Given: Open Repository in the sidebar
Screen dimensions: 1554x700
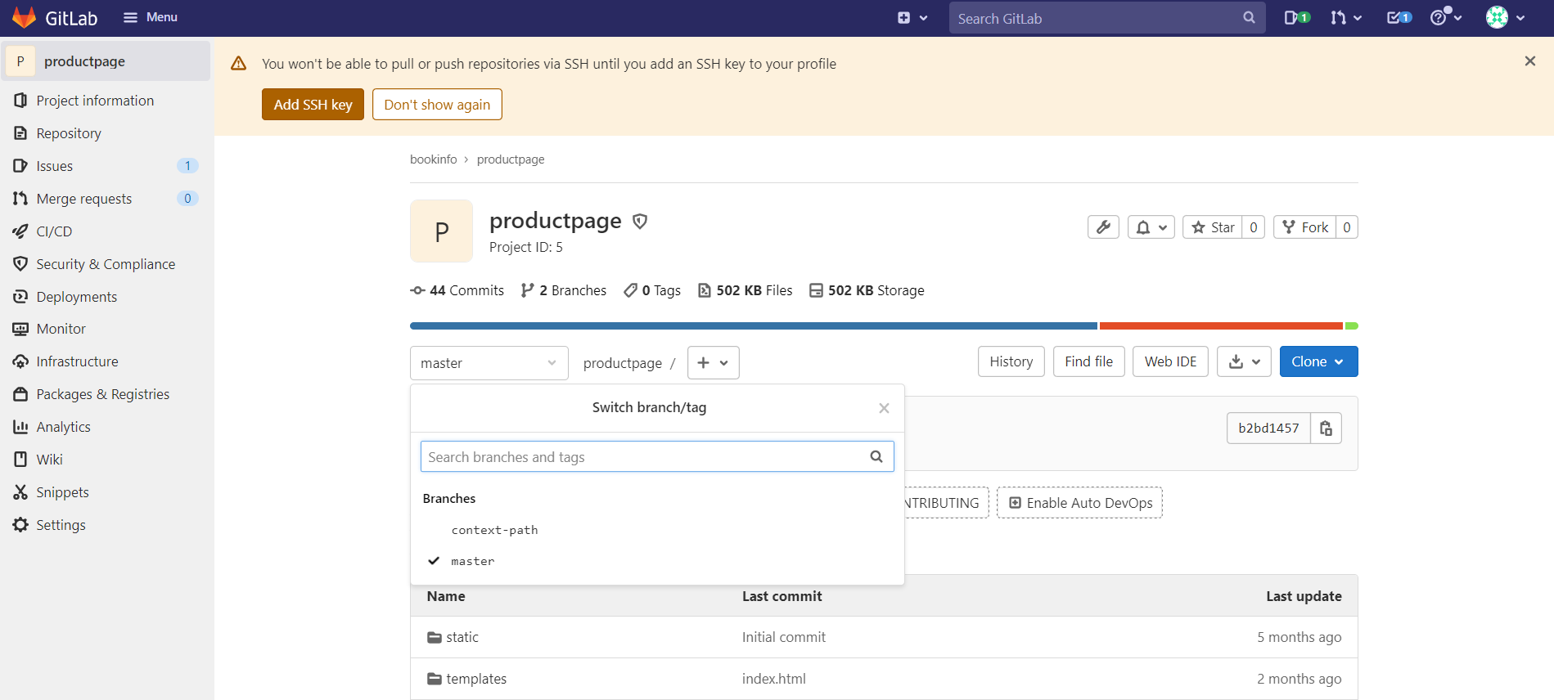Looking at the screenshot, I should tap(69, 133).
